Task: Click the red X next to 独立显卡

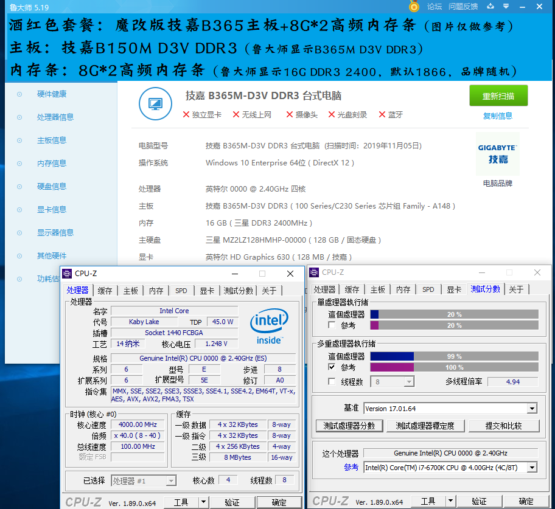Action: [x=186, y=114]
